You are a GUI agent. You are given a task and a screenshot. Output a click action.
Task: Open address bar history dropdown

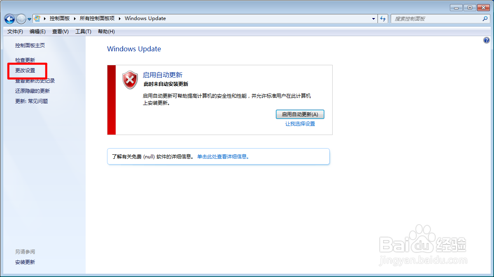(x=373, y=19)
